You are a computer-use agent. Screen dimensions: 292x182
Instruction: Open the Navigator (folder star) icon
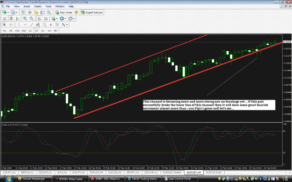pos(36,13)
